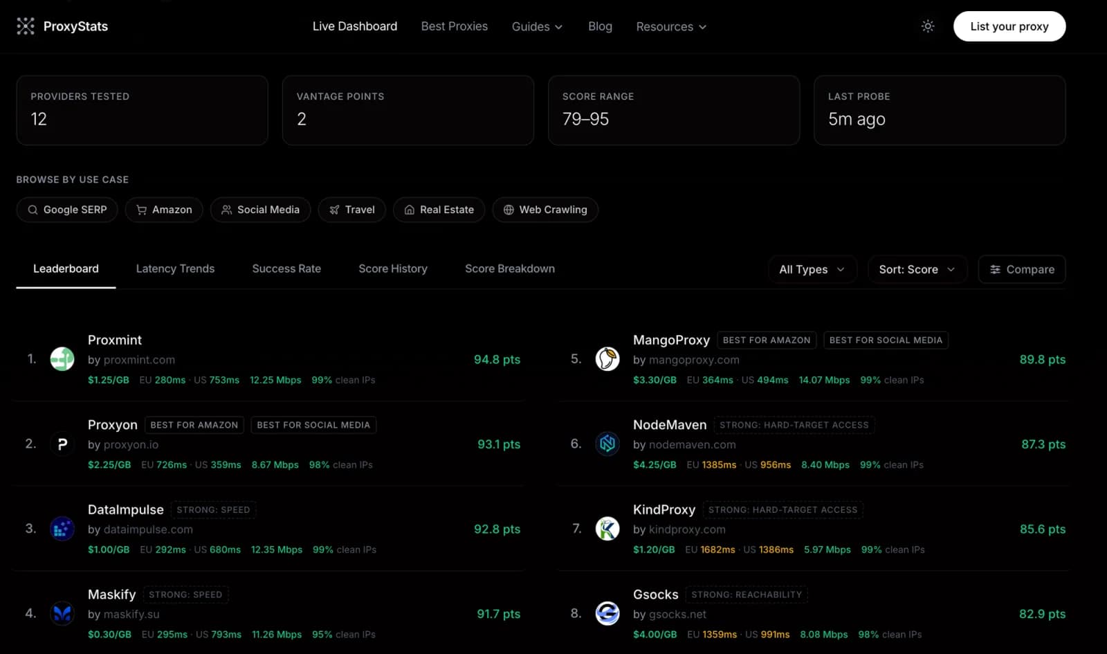This screenshot has width=1107, height=654.
Task: Switch to the Success Rate tab
Action: click(x=286, y=269)
